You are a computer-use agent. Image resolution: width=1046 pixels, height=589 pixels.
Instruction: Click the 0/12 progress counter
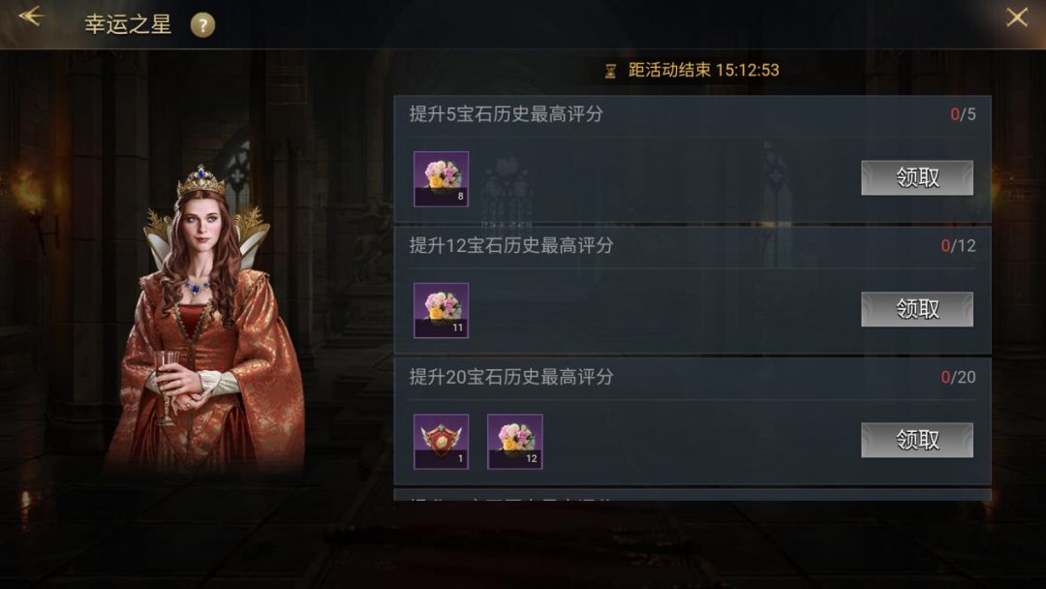pos(958,246)
